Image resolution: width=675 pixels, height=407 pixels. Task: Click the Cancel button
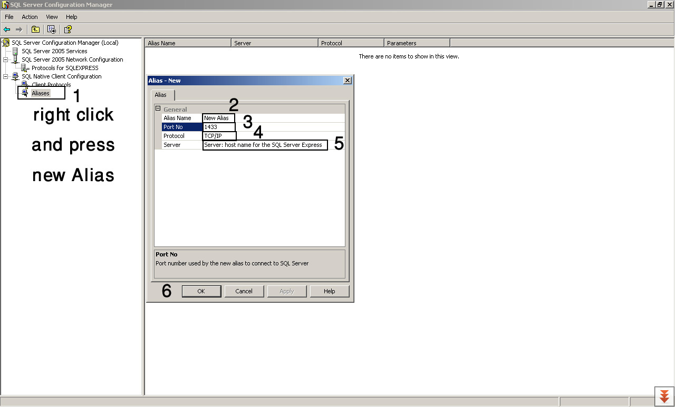(x=244, y=291)
